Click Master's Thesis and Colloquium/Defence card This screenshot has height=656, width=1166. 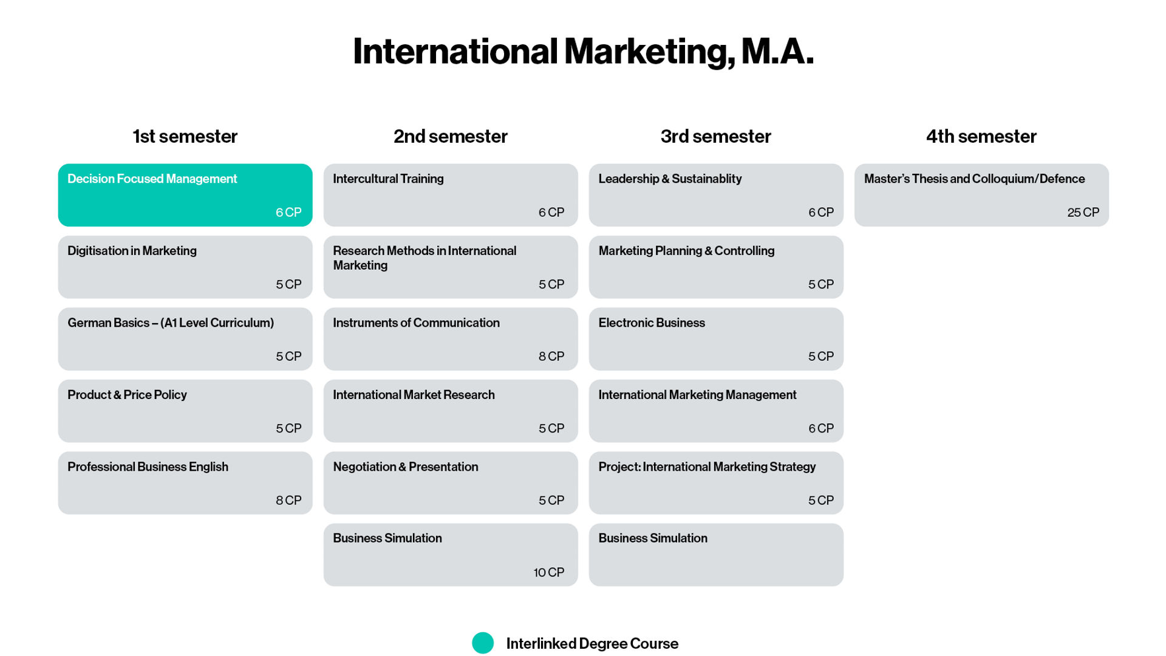981,195
